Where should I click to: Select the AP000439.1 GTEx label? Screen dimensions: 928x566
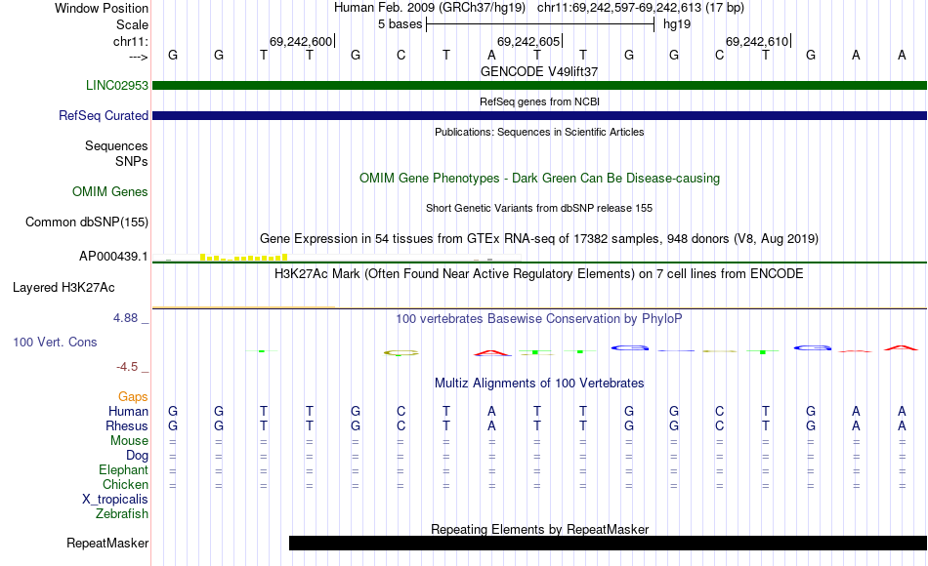113,256
